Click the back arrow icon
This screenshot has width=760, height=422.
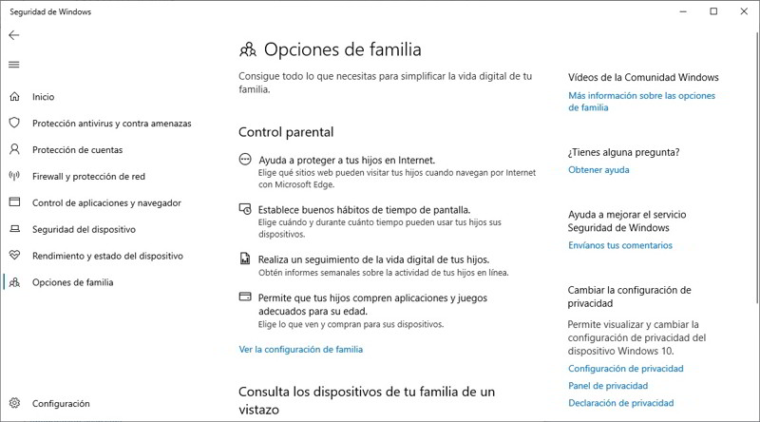coord(14,35)
